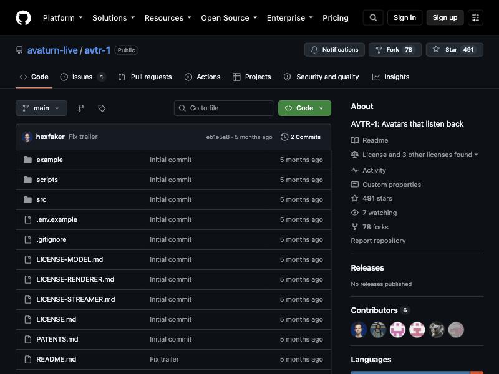Click the Readme book icon in About
The width and height of the screenshot is (499, 374).
click(354, 140)
